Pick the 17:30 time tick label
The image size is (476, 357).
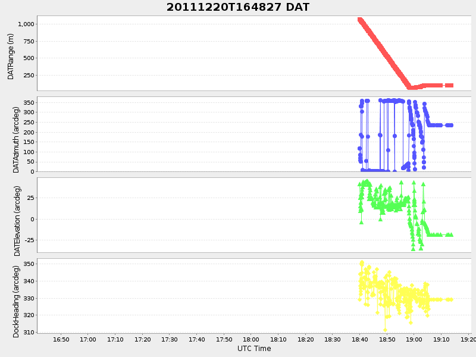point(170,339)
